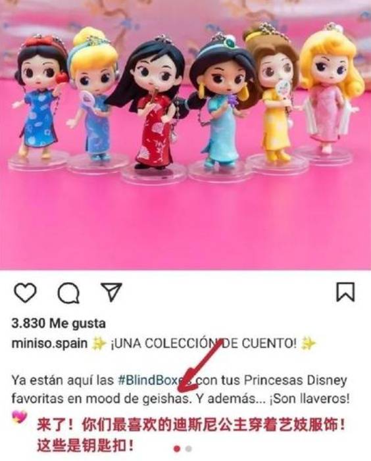Like the post with the heart icon

click(25, 293)
